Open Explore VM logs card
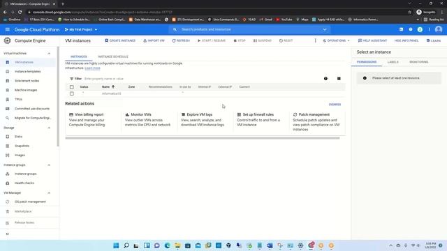The height and width of the screenshot is (251, 447). tap(205, 120)
